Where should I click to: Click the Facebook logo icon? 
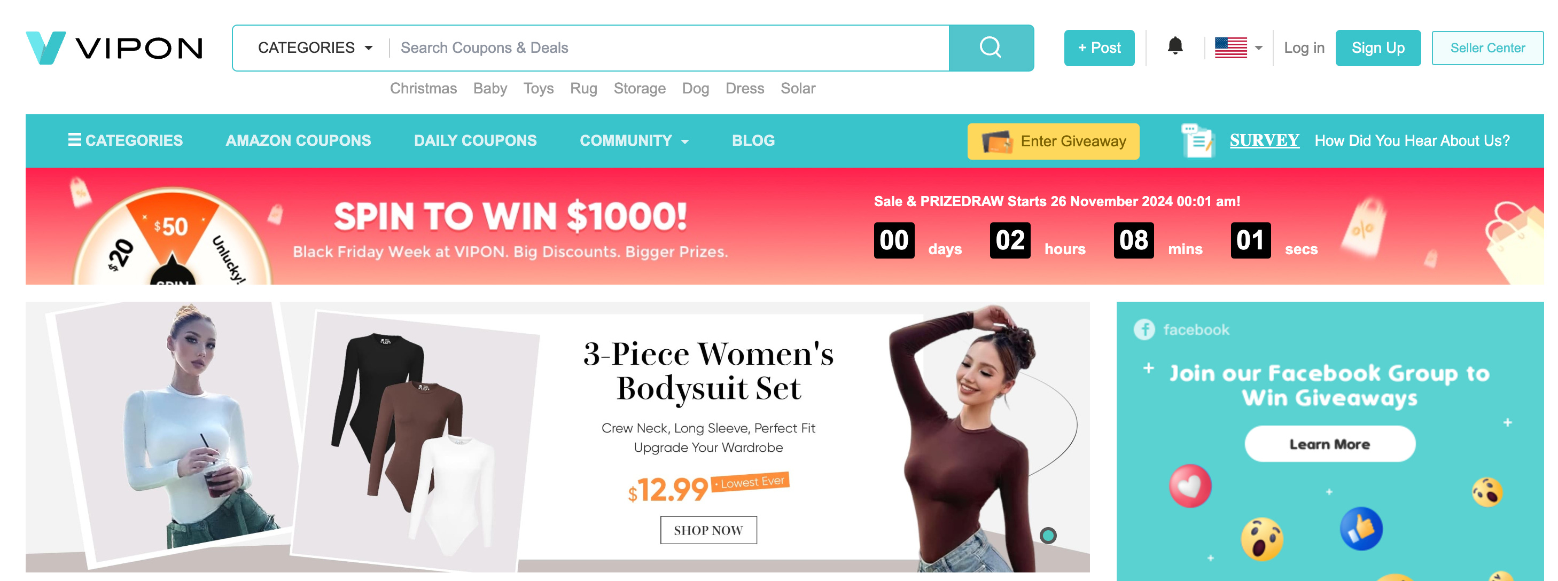tap(1144, 329)
